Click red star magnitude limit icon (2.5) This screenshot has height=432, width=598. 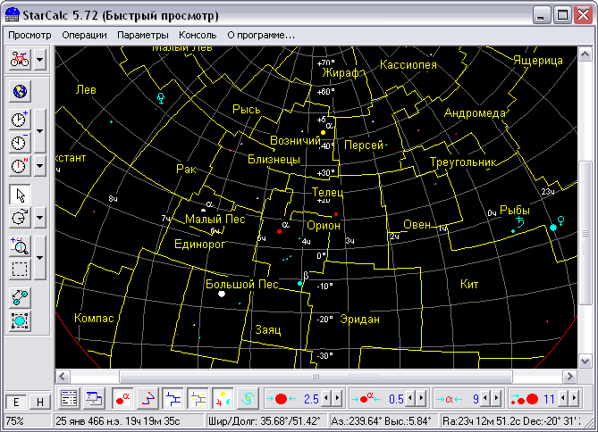[281, 399]
